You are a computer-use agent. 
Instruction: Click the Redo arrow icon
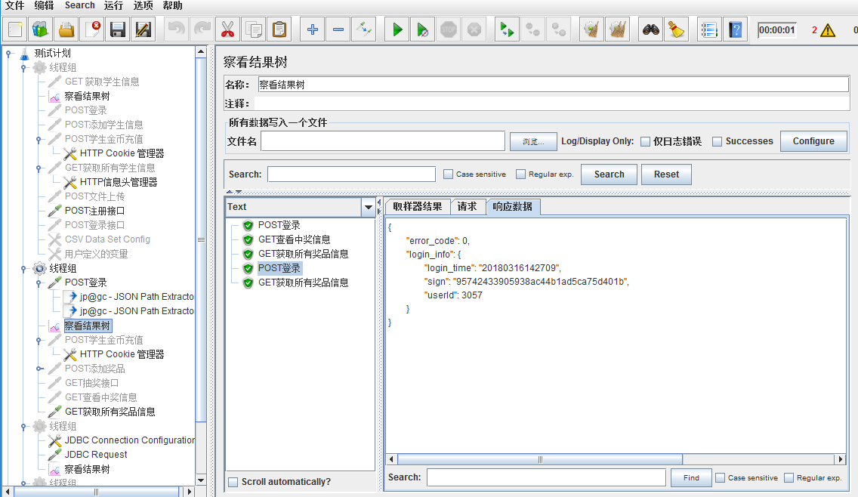202,29
